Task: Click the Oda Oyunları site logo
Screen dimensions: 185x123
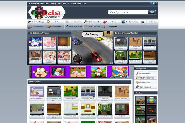Action: coord(47,13)
